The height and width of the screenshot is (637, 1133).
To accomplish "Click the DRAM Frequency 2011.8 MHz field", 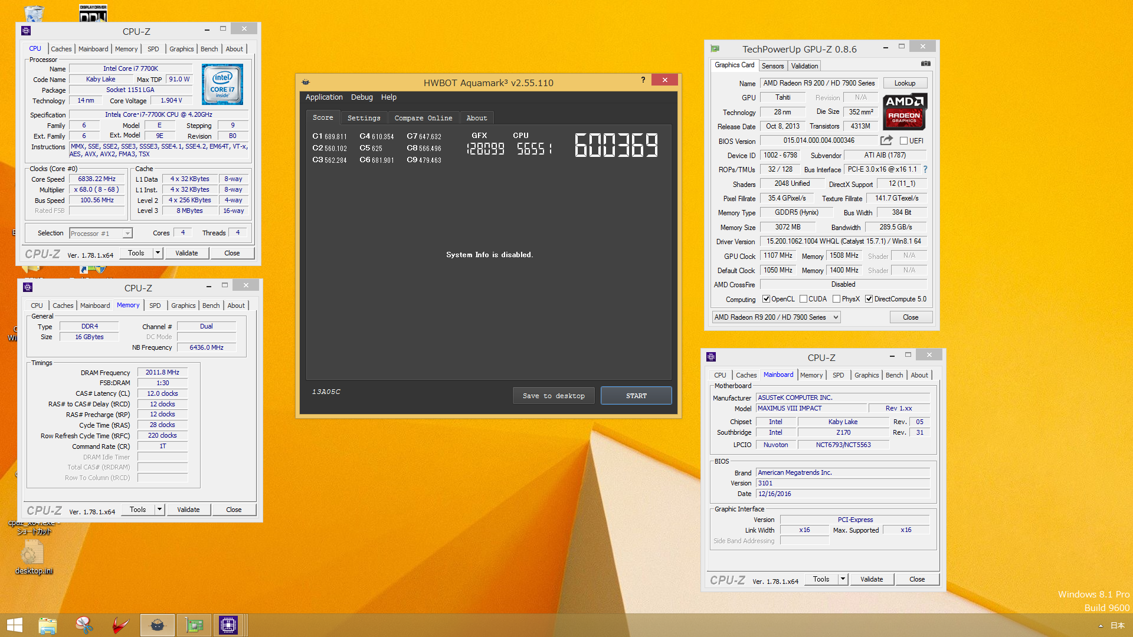I will (x=162, y=372).
